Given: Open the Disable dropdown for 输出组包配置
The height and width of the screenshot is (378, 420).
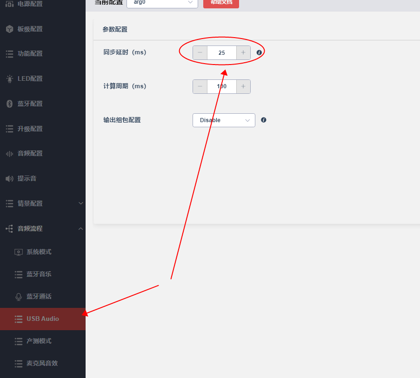Looking at the screenshot, I should point(224,120).
